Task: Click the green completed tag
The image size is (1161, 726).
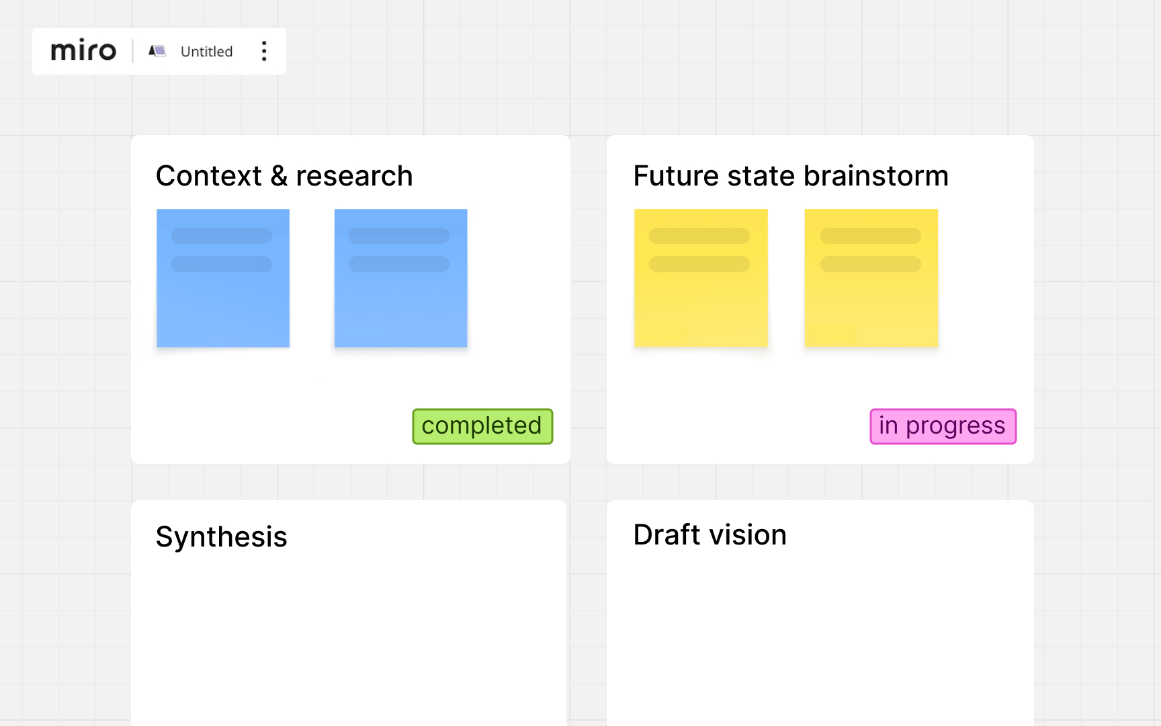Action: 482,426
